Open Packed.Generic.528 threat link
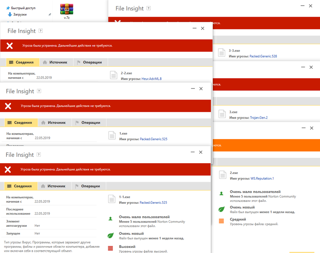Viewport: 320px width, 253px height. coord(263,56)
